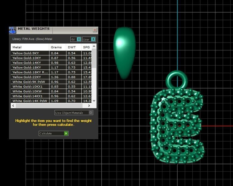Click the Library: Fifth Ave label
Viewport: 233px width, 186px height.
click(x=32, y=39)
